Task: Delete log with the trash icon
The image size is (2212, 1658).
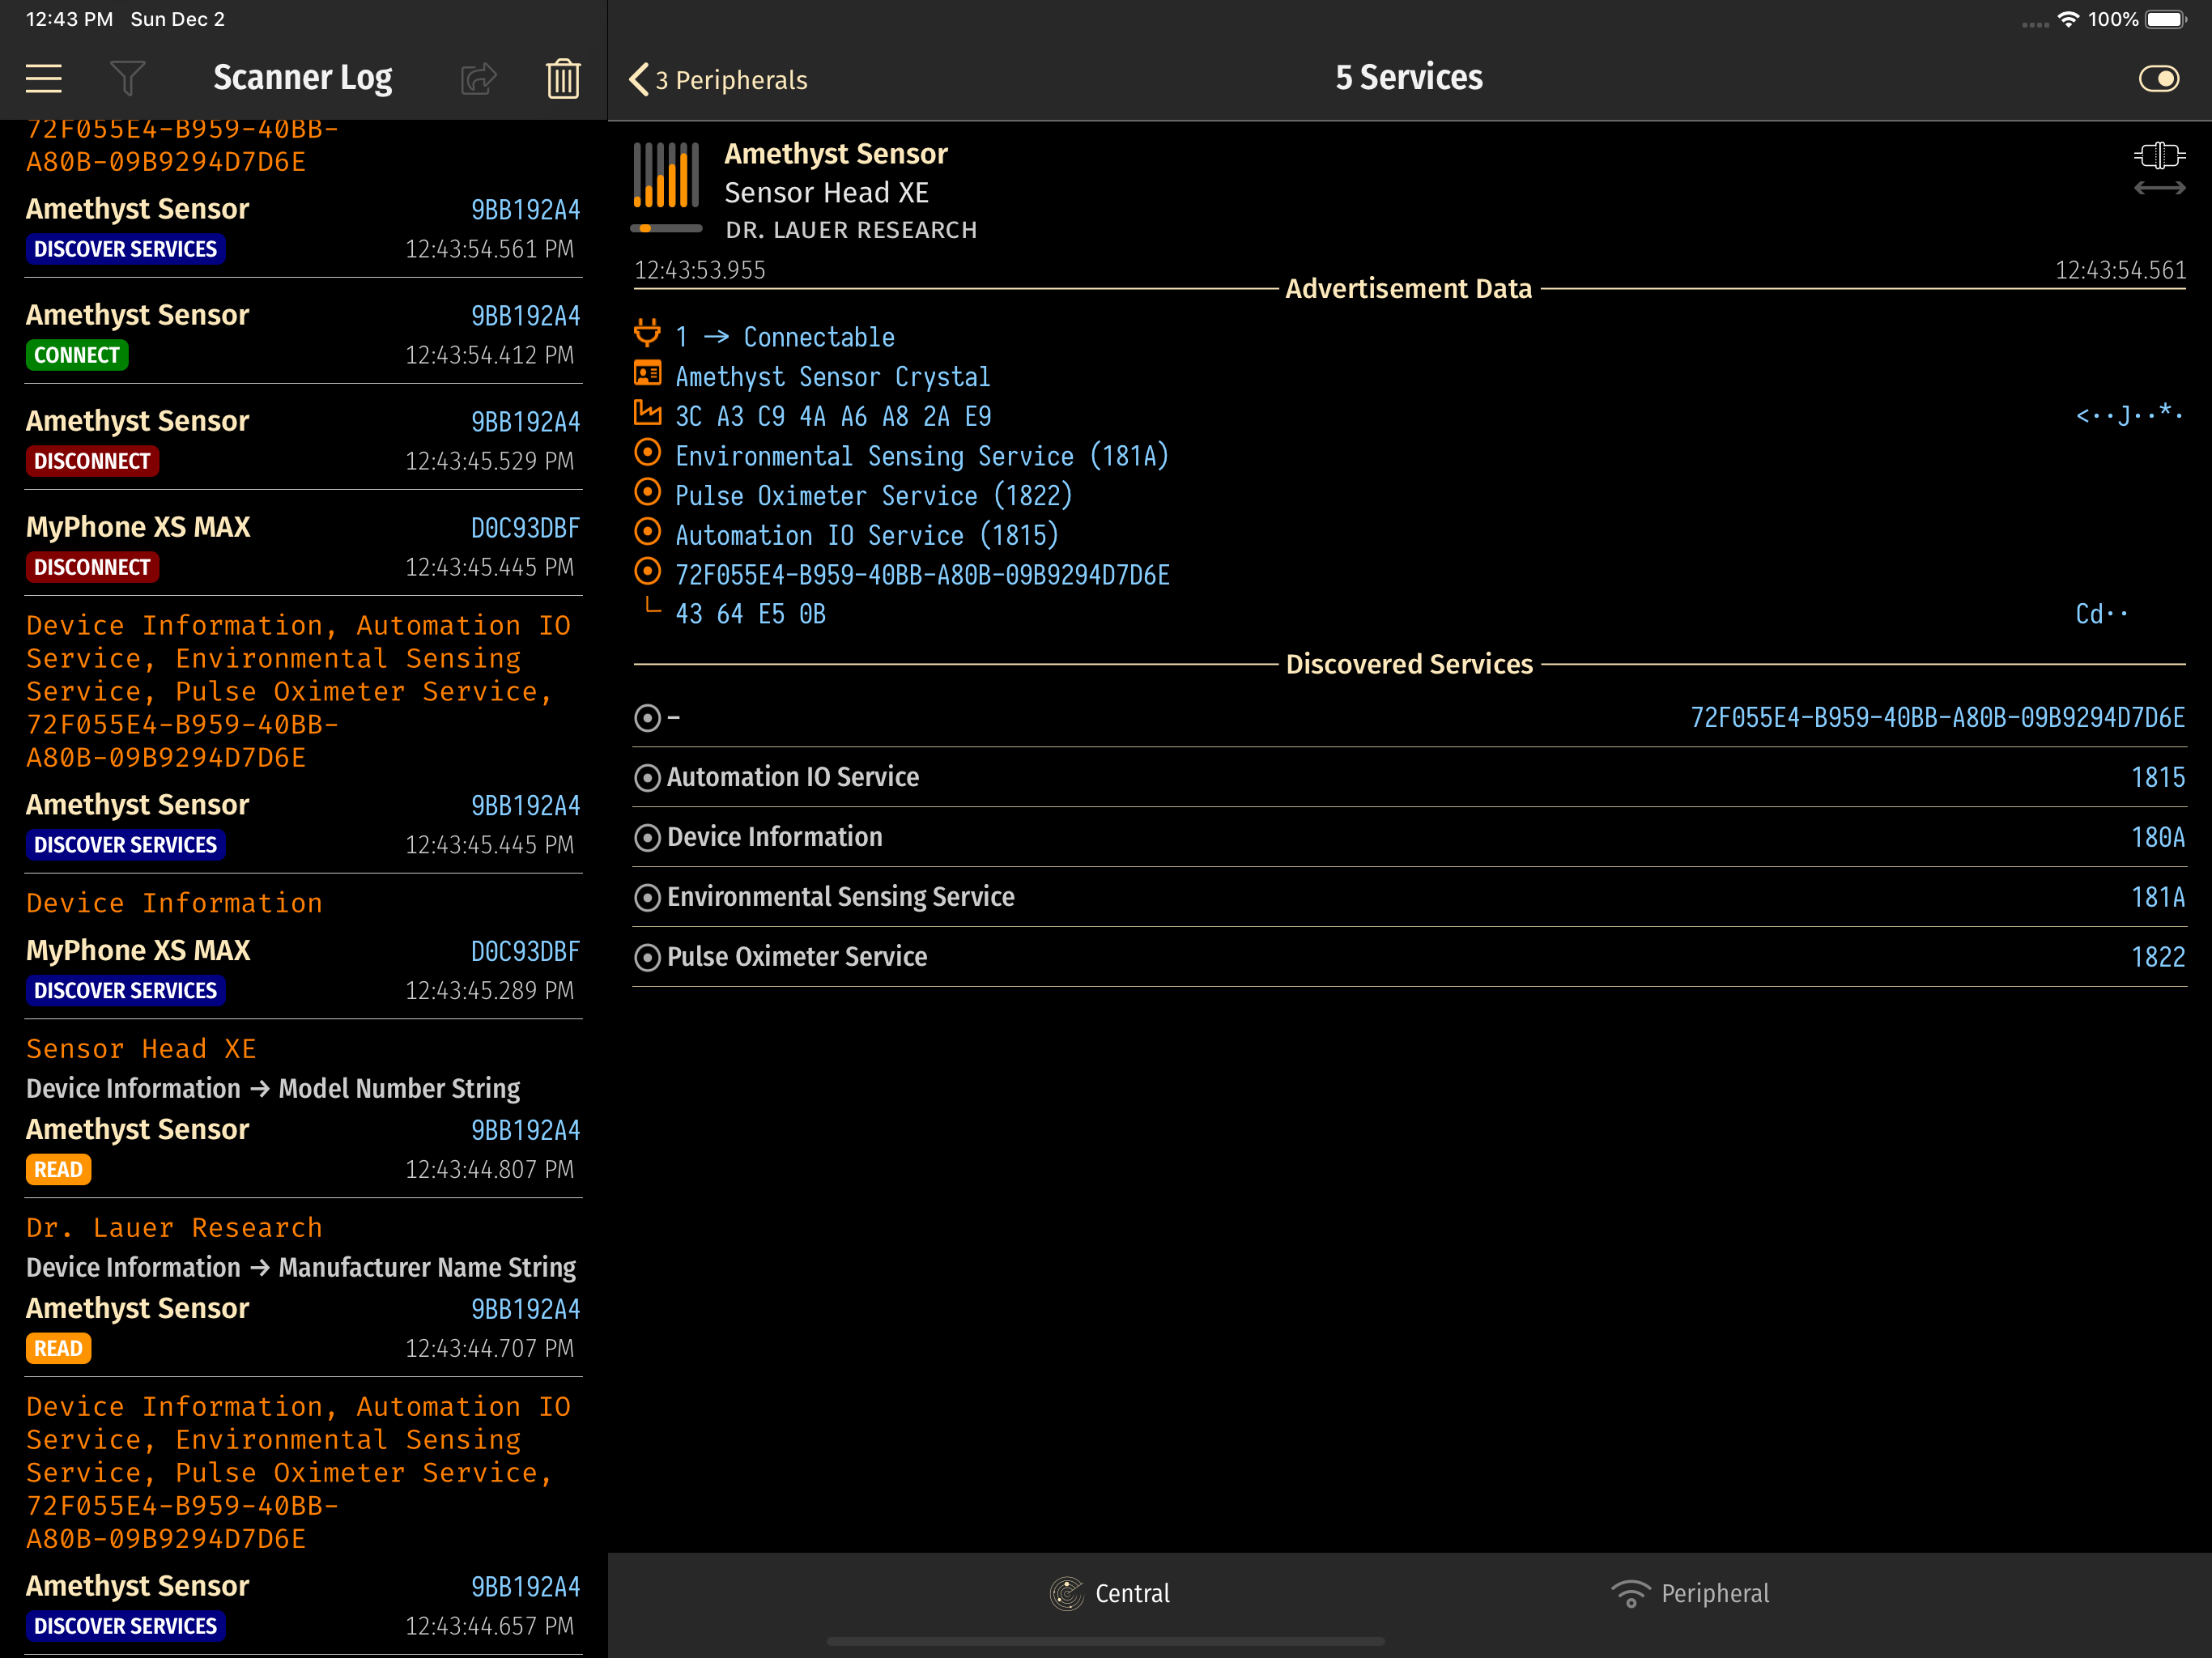Action: 563,78
